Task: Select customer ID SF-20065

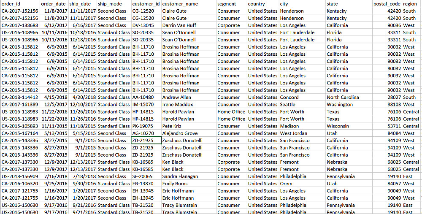Action: (146, 176)
